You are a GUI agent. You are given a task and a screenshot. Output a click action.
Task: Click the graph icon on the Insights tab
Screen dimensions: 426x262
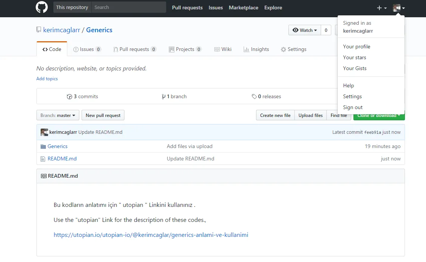tap(246, 49)
